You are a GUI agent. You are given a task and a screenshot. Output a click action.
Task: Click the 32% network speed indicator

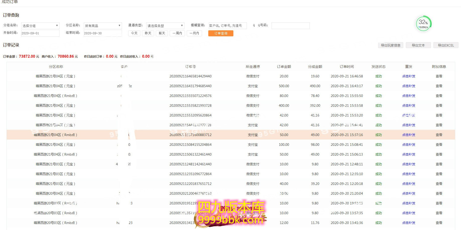click(423, 24)
